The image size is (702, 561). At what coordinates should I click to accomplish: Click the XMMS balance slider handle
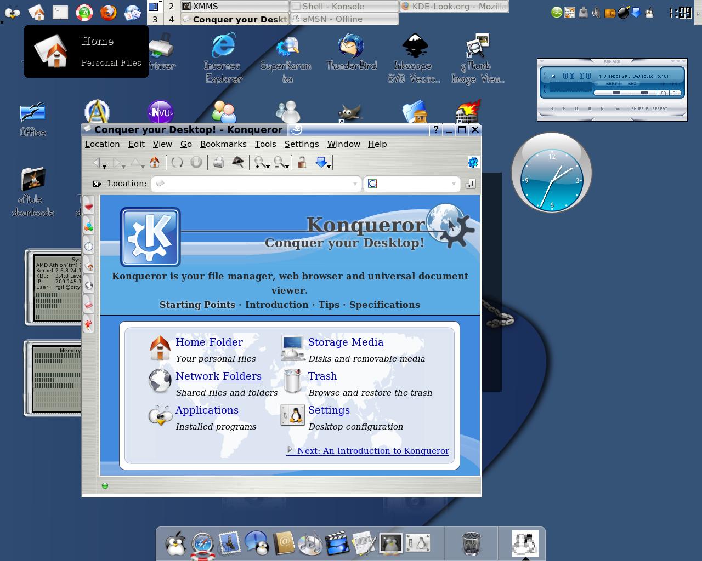click(x=644, y=93)
